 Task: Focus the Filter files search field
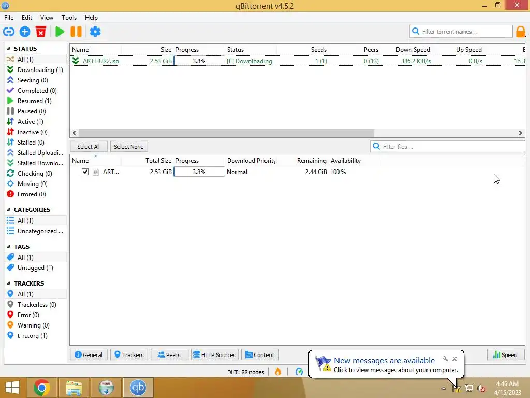(448, 147)
